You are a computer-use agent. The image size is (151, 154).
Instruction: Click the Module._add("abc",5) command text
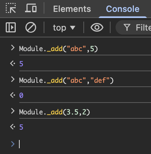pos(58,49)
